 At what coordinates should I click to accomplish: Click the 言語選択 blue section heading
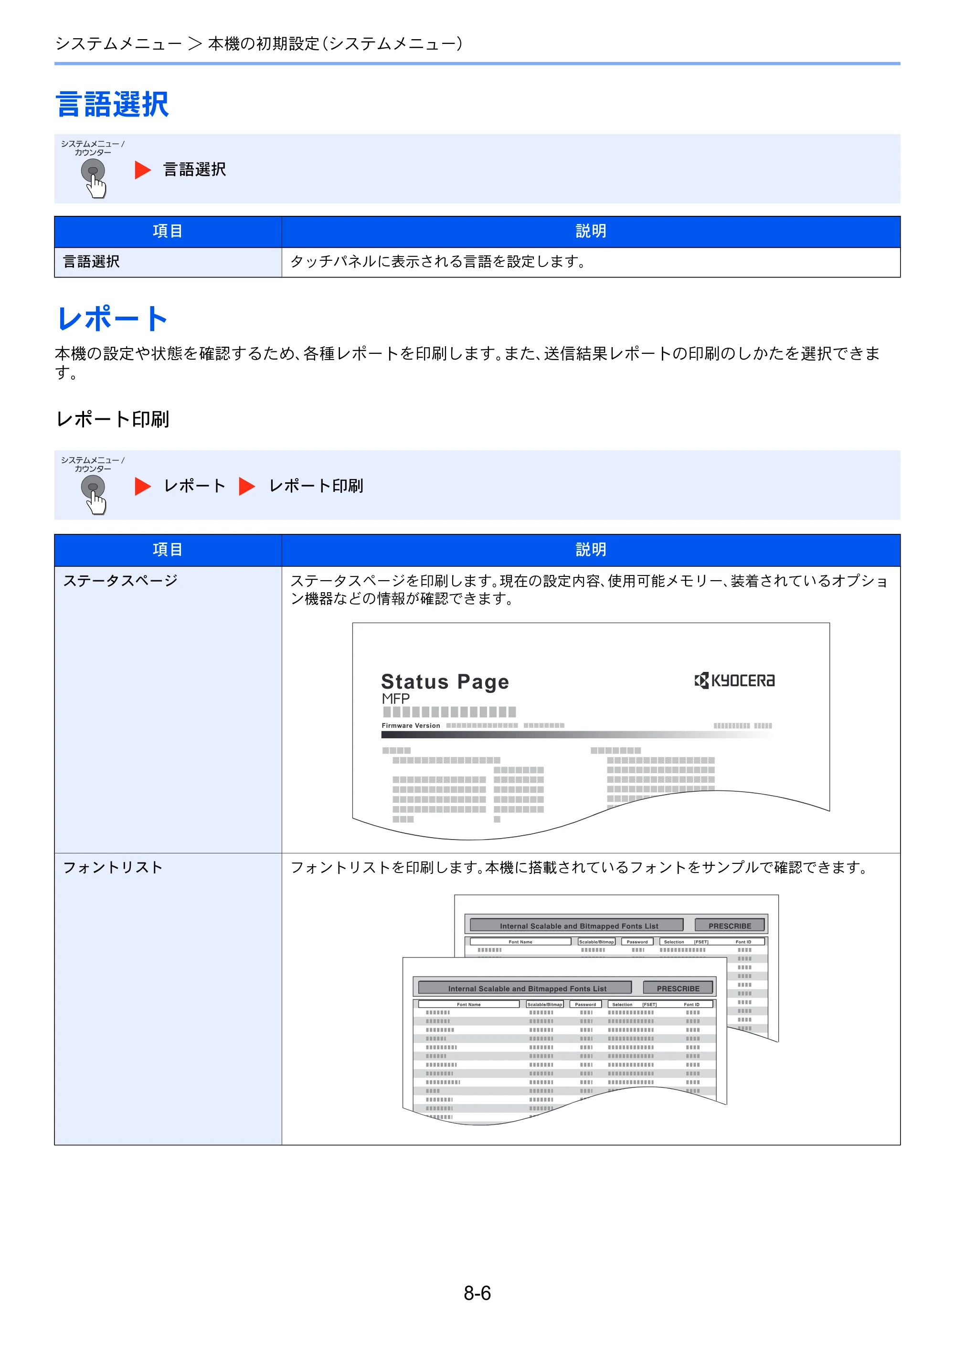coord(112,104)
